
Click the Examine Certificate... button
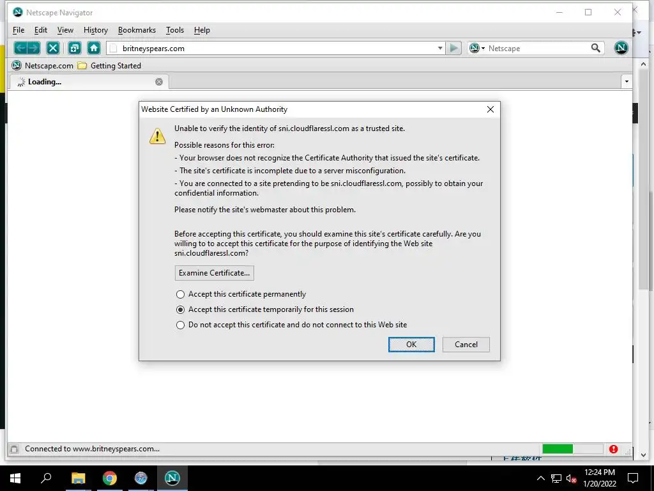coord(215,273)
